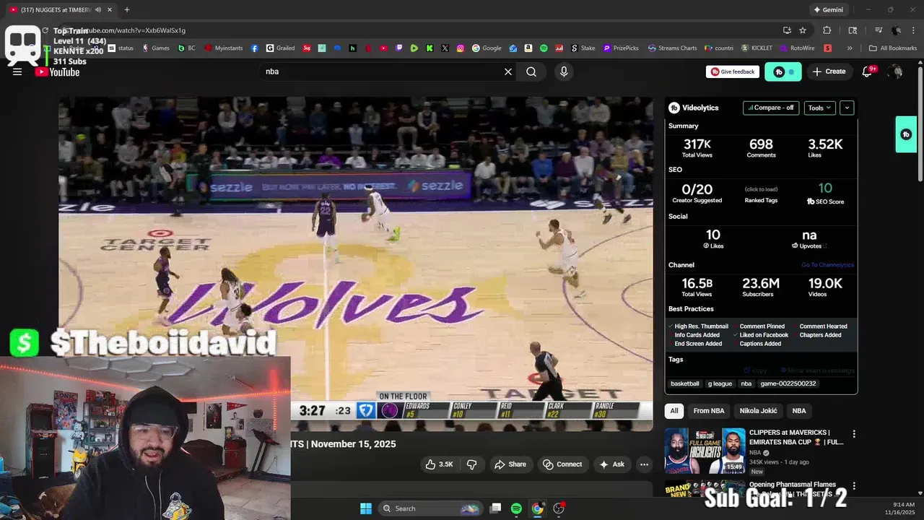Start voice search with the microphone
Screen dimensions: 924x520
point(564,71)
